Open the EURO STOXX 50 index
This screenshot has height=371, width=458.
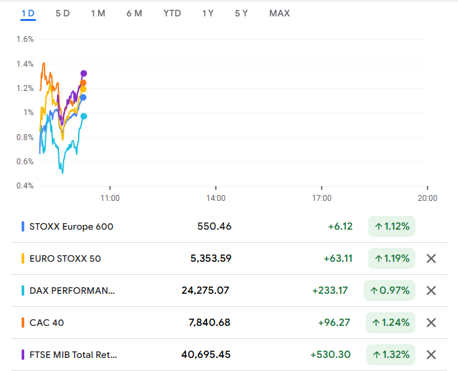pyautogui.click(x=65, y=258)
